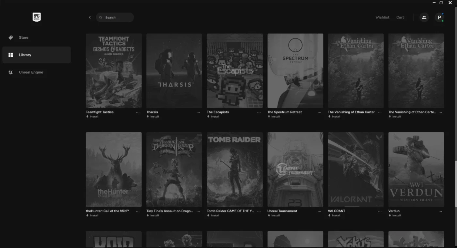Click the Unreal Engine logo icon

click(x=11, y=72)
